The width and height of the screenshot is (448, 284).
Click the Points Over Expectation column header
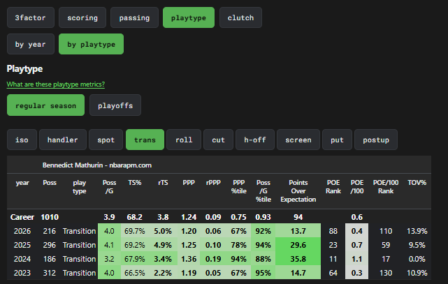298,190
